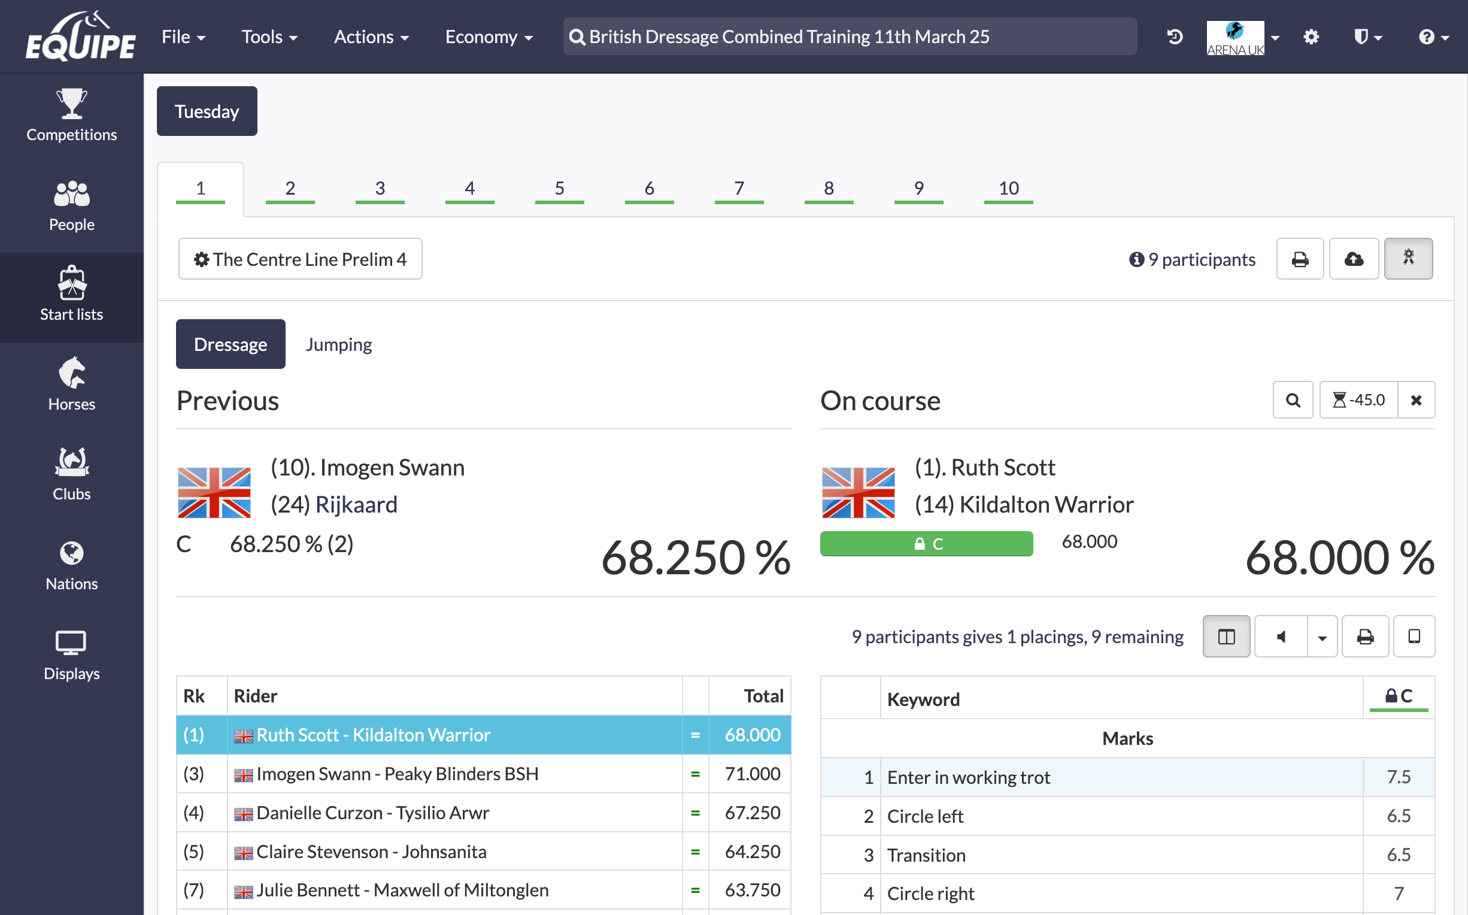Image resolution: width=1468 pixels, height=915 pixels.
Task: Toggle the split columns view button
Action: 1226,636
